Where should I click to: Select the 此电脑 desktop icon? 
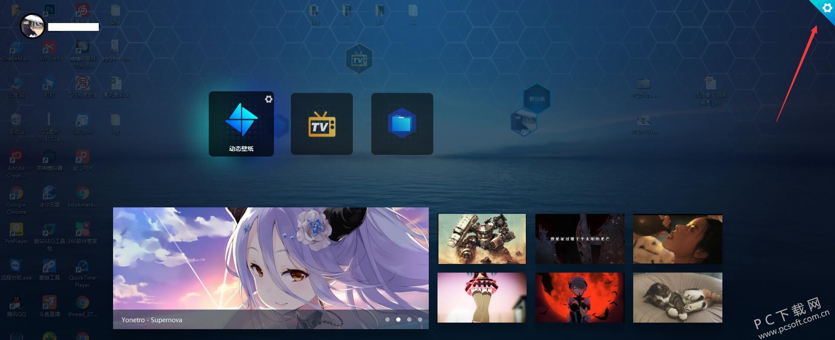click(x=17, y=87)
